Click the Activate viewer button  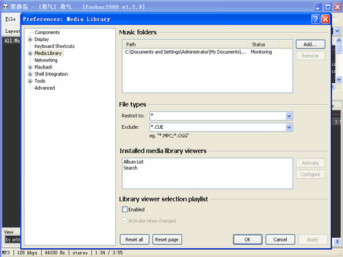310,163
